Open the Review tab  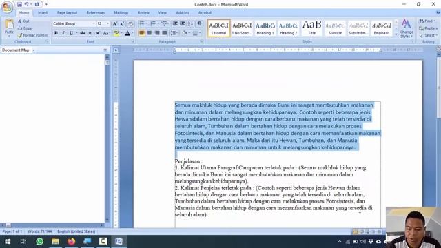point(143,12)
